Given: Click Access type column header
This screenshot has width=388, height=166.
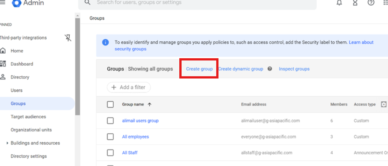Looking at the screenshot, I should 365,104.
